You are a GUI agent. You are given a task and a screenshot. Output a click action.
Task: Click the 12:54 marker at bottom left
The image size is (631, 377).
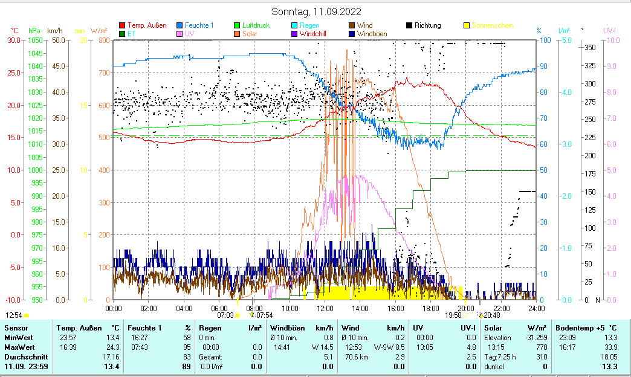click(x=13, y=315)
